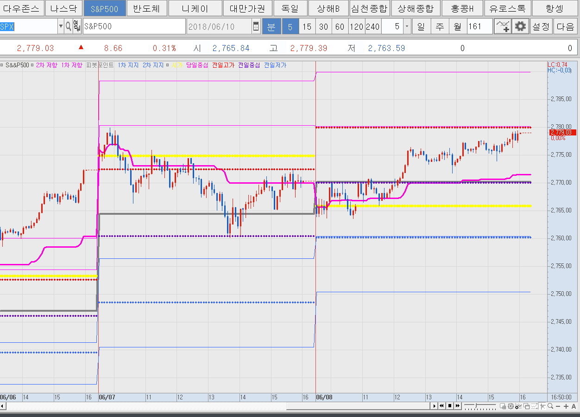580x417 pixels.
Task: Select the 니케이 index tab
Action: tap(195, 8)
